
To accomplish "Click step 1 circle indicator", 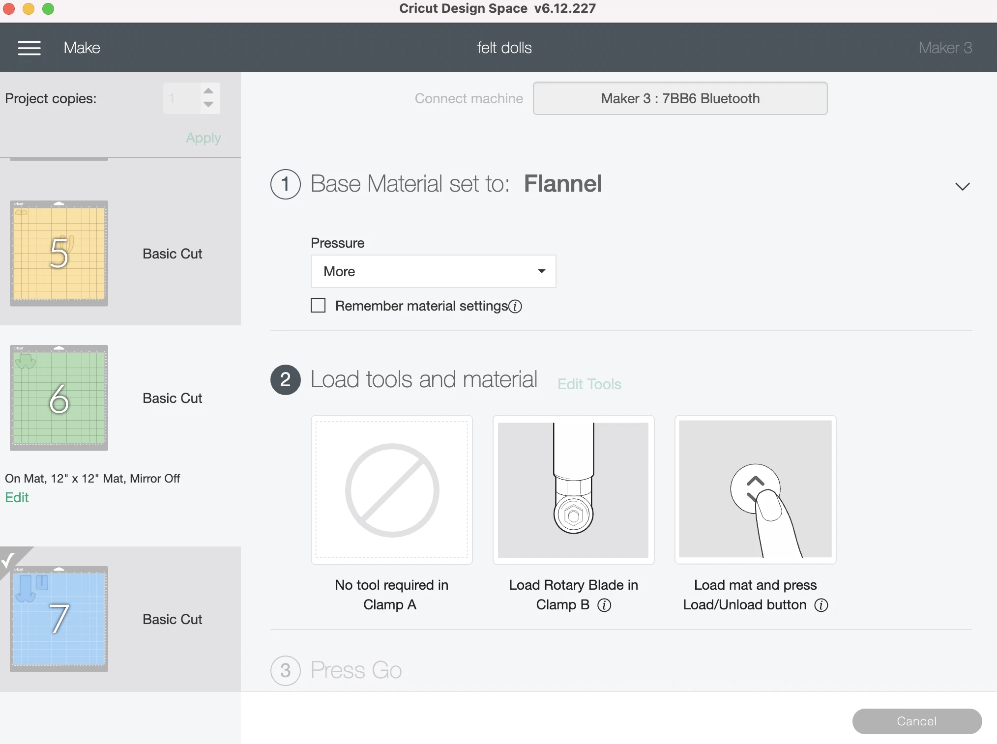I will tap(285, 184).
